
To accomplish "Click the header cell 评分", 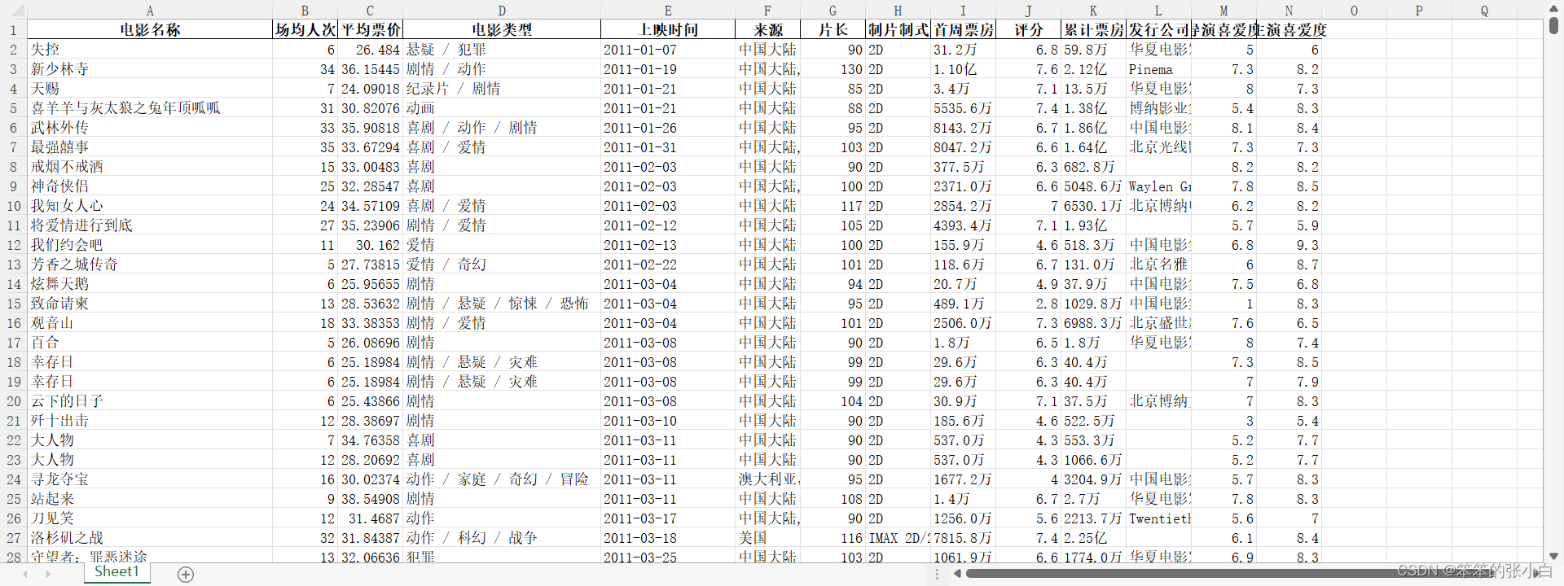I will pos(1028,30).
